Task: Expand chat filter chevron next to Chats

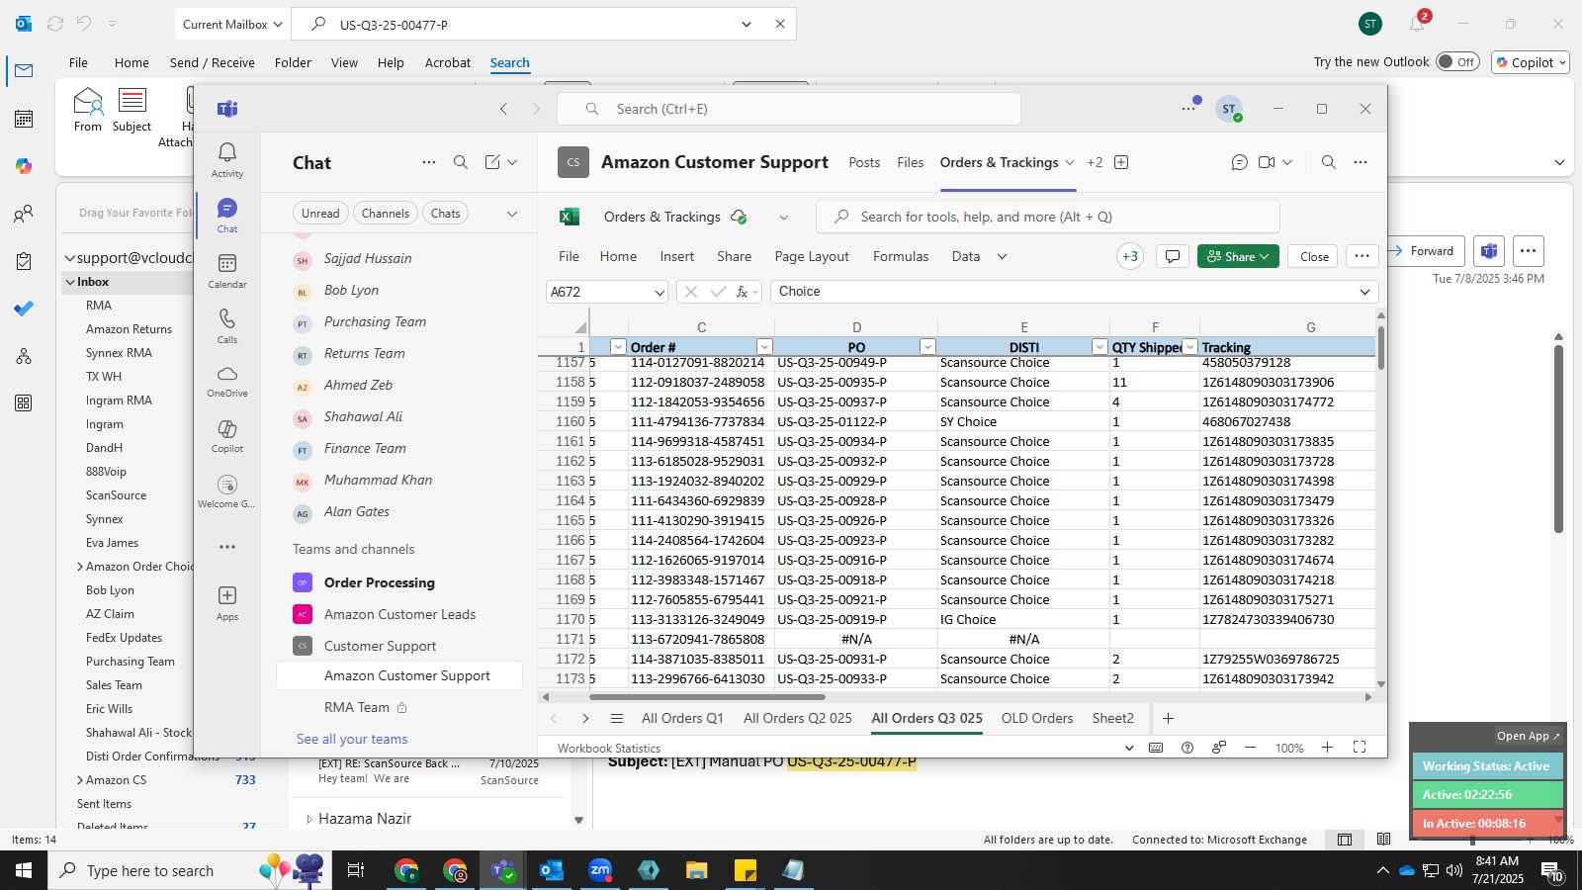Action: point(512,214)
